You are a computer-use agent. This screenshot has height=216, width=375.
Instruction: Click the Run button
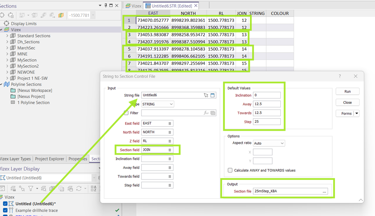coord(347,91)
